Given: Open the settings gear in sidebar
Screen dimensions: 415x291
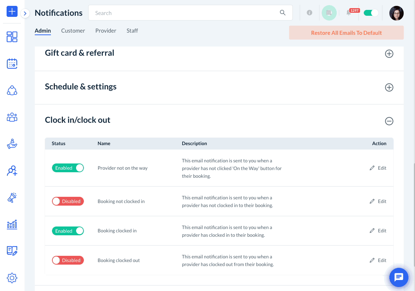Looking at the screenshot, I should click(x=12, y=278).
